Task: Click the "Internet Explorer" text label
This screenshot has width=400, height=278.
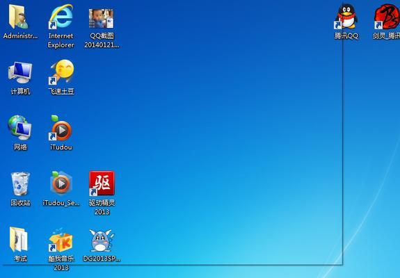Action: (61, 40)
